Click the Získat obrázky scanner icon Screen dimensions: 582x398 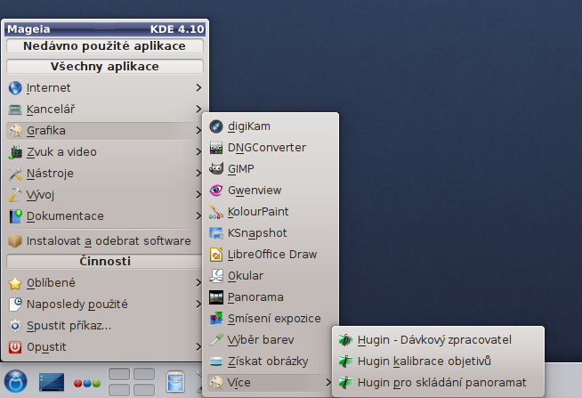(x=216, y=361)
